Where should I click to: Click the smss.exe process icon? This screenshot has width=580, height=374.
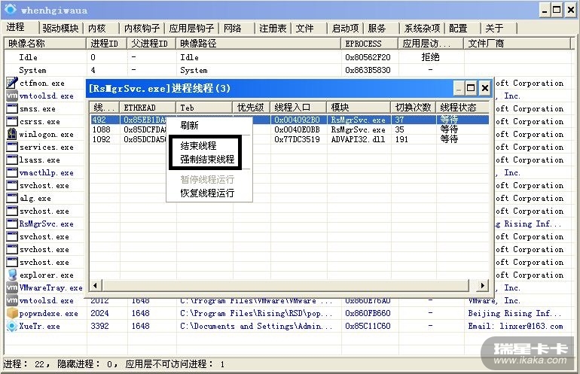(12, 108)
